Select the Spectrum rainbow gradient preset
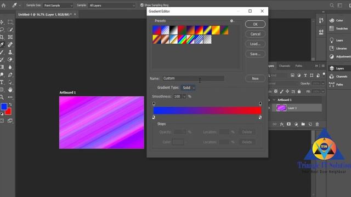Screen dimensions: 351x197 [182, 39]
